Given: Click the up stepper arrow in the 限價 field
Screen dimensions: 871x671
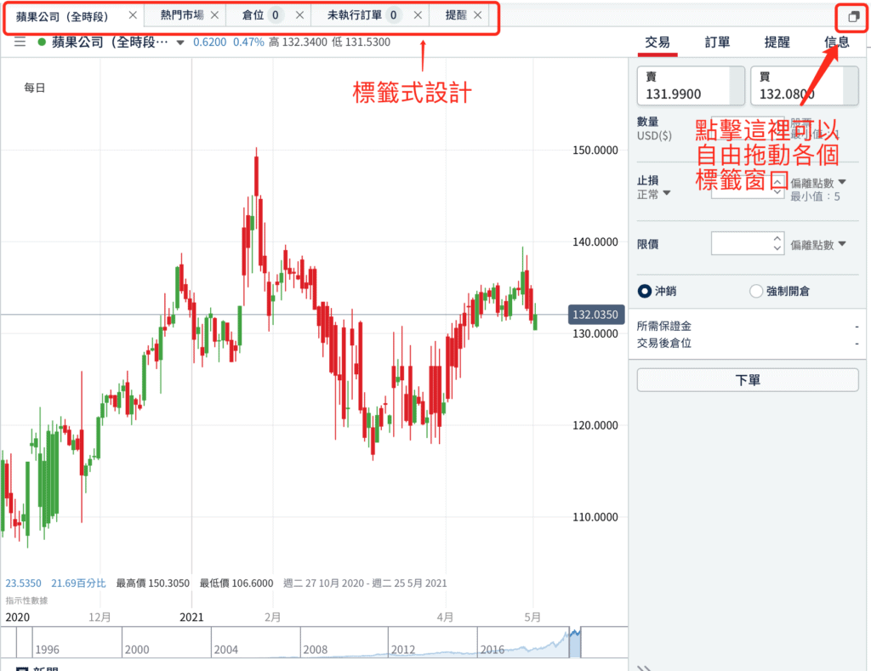Looking at the screenshot, I should 776,238.
